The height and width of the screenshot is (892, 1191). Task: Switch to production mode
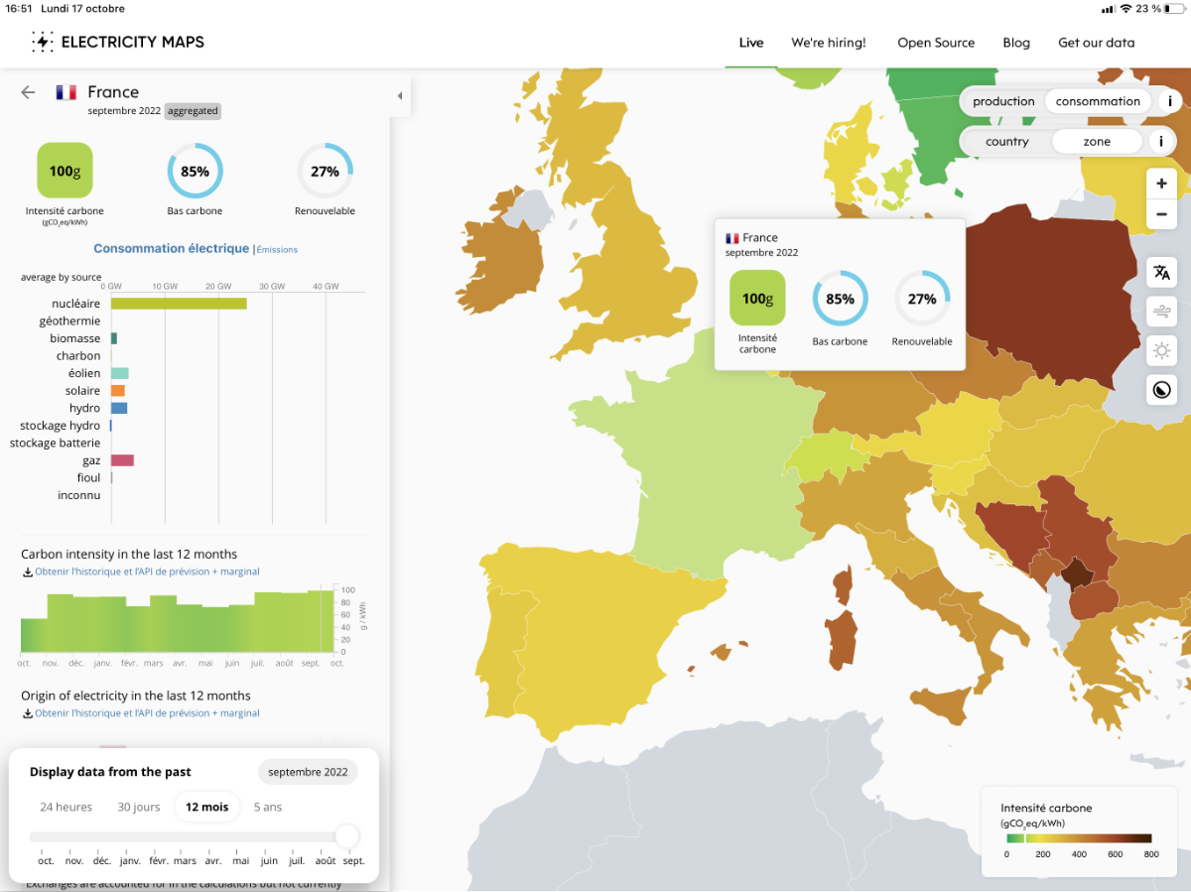click(x=1003, y=101)
